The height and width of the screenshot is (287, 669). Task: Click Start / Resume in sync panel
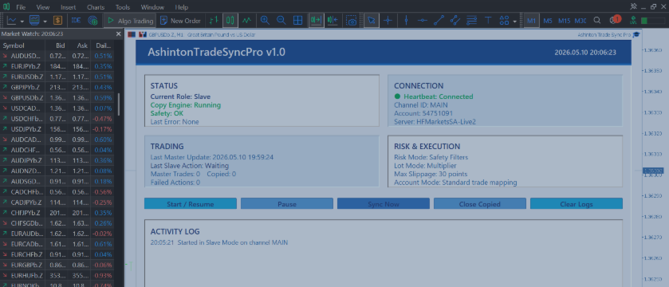(x=191, y=204)
